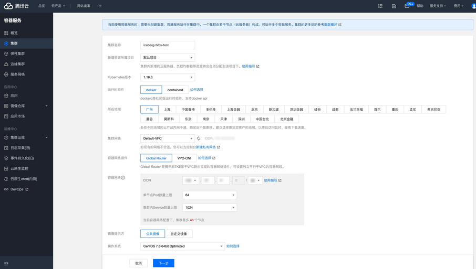
Task: Click the cluster name input field
Action: [168, 45]
